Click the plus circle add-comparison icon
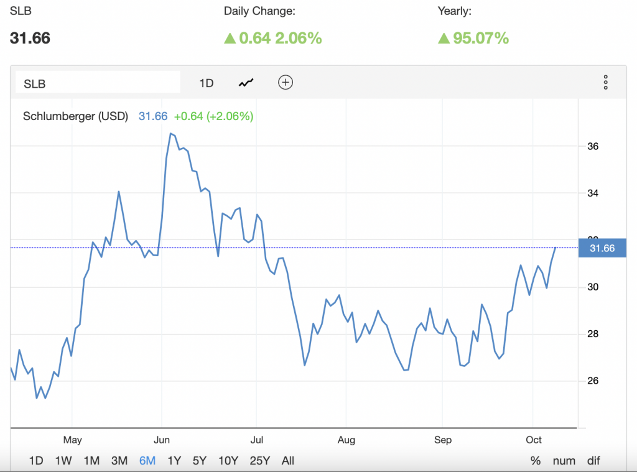Screen dimensions: 637x472 285,83
